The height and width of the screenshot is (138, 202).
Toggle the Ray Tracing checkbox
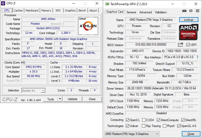[x=143, y=126]
